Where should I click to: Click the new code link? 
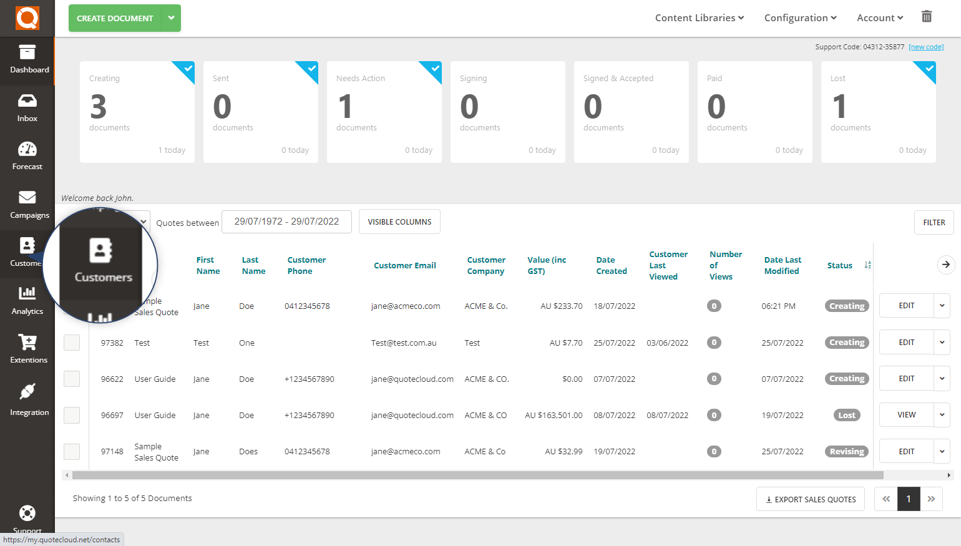[x=926, y=46]
